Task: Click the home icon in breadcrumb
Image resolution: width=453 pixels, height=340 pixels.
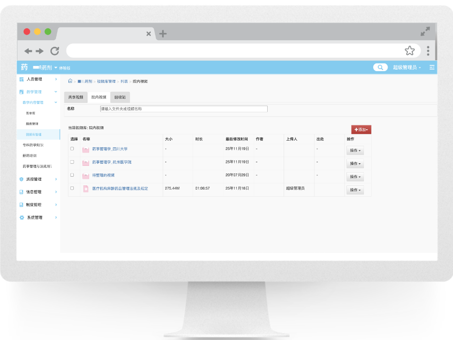Action: coord(70,81)
